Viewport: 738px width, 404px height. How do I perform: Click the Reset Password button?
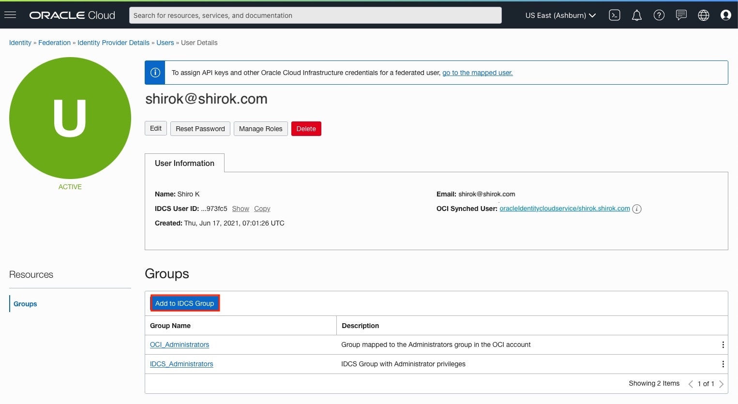click(x=200, y=129)
